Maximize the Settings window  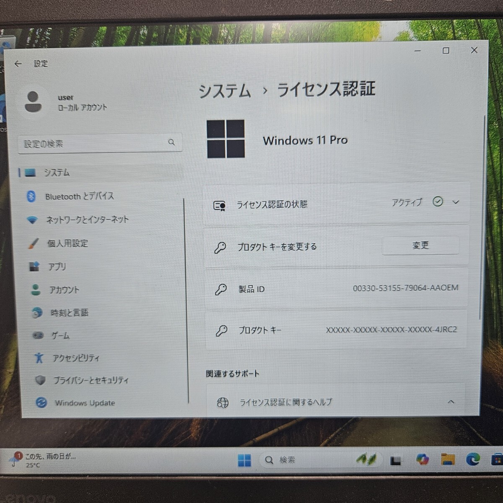coord(446,51)
